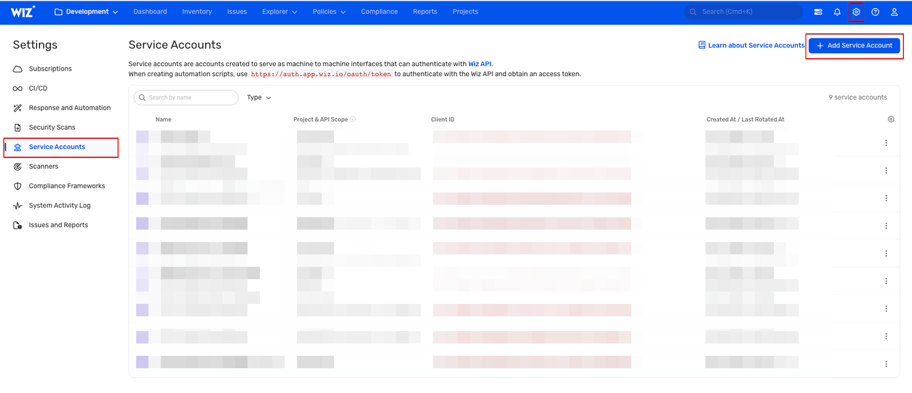Open the user profile icon
The height and width of the screenshot is (393, 912).
[894, 12]
